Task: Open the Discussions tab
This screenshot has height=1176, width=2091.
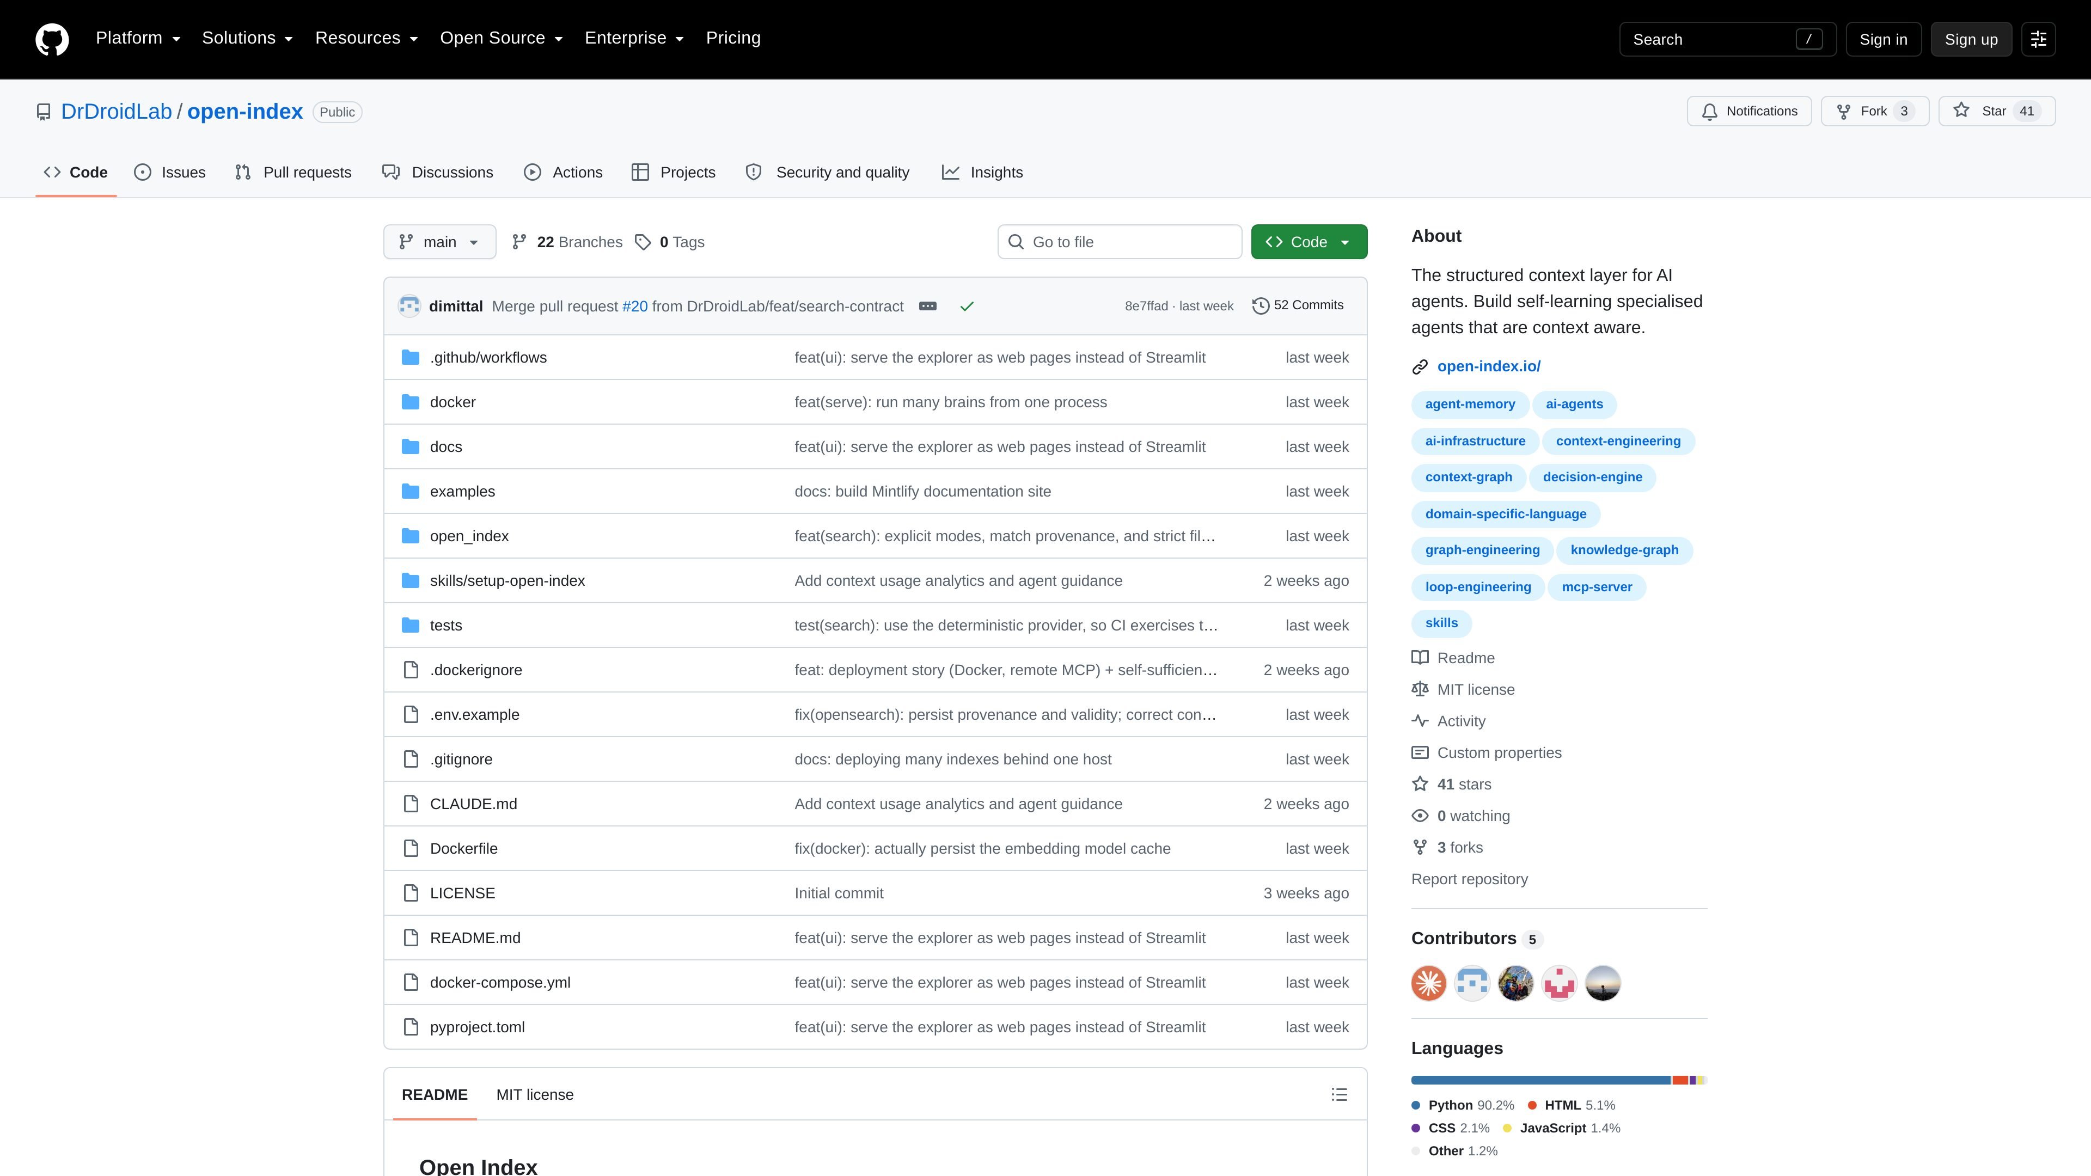Action: (x=438, y=172)
